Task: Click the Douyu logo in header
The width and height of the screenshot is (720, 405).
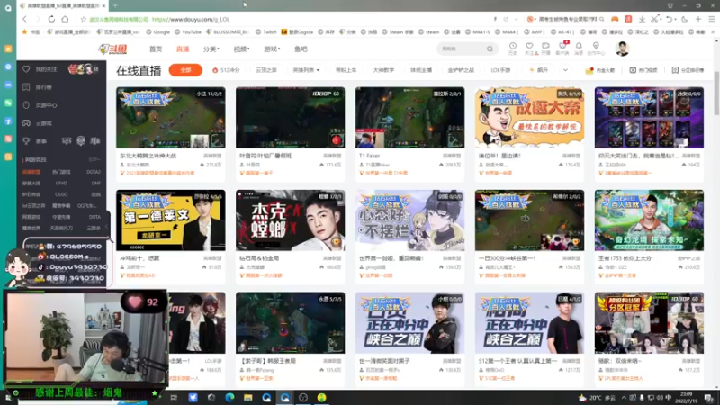Action: coord(113,49)
